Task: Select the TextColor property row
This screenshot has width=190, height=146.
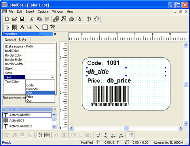Action: click(x=15, y=82)
